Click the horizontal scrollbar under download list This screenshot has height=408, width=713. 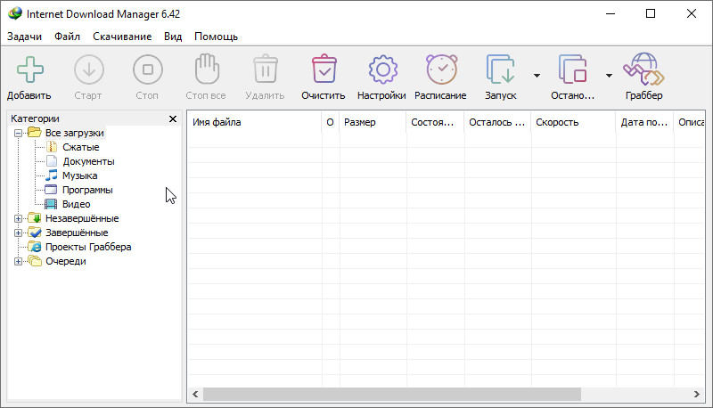point(391,394)
